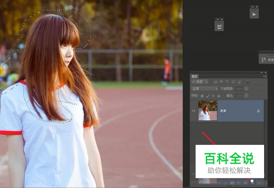This screenshot has height=188, width=274.
Task: Open the 填充 fill slider arrow
Action: point(246,96)
